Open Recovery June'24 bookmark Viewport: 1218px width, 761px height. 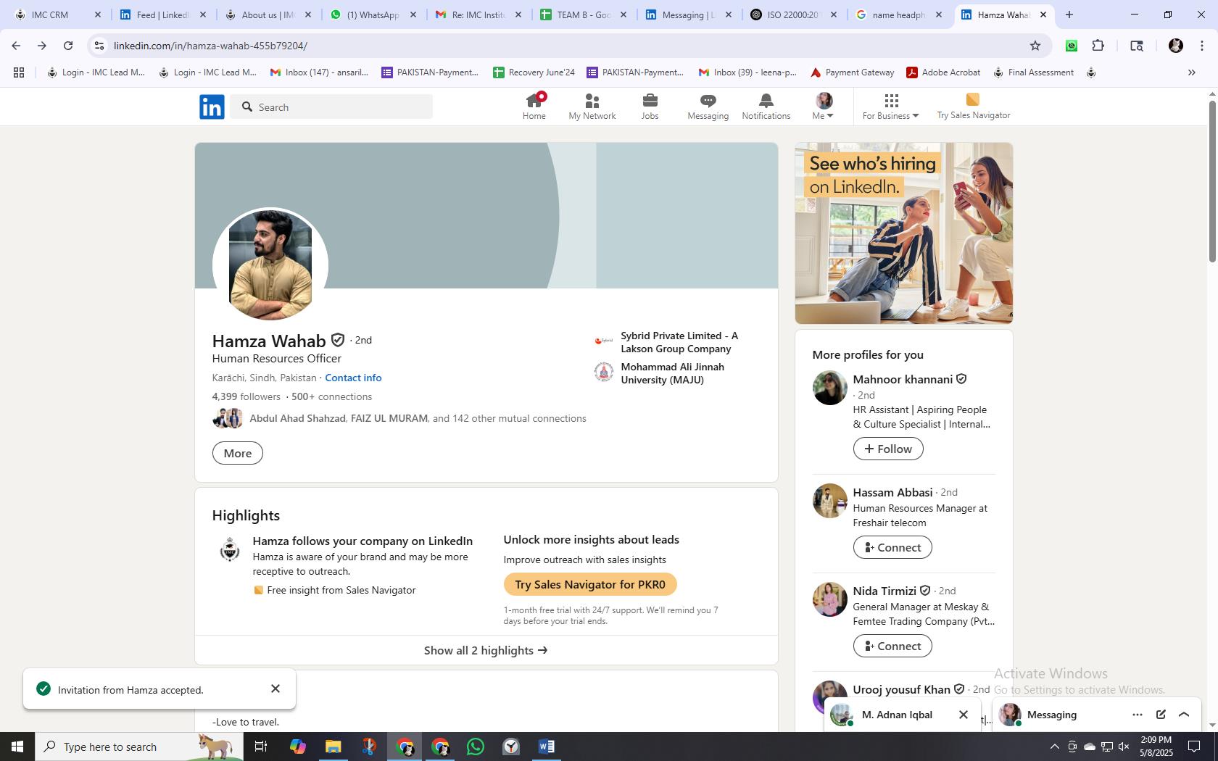534,72
